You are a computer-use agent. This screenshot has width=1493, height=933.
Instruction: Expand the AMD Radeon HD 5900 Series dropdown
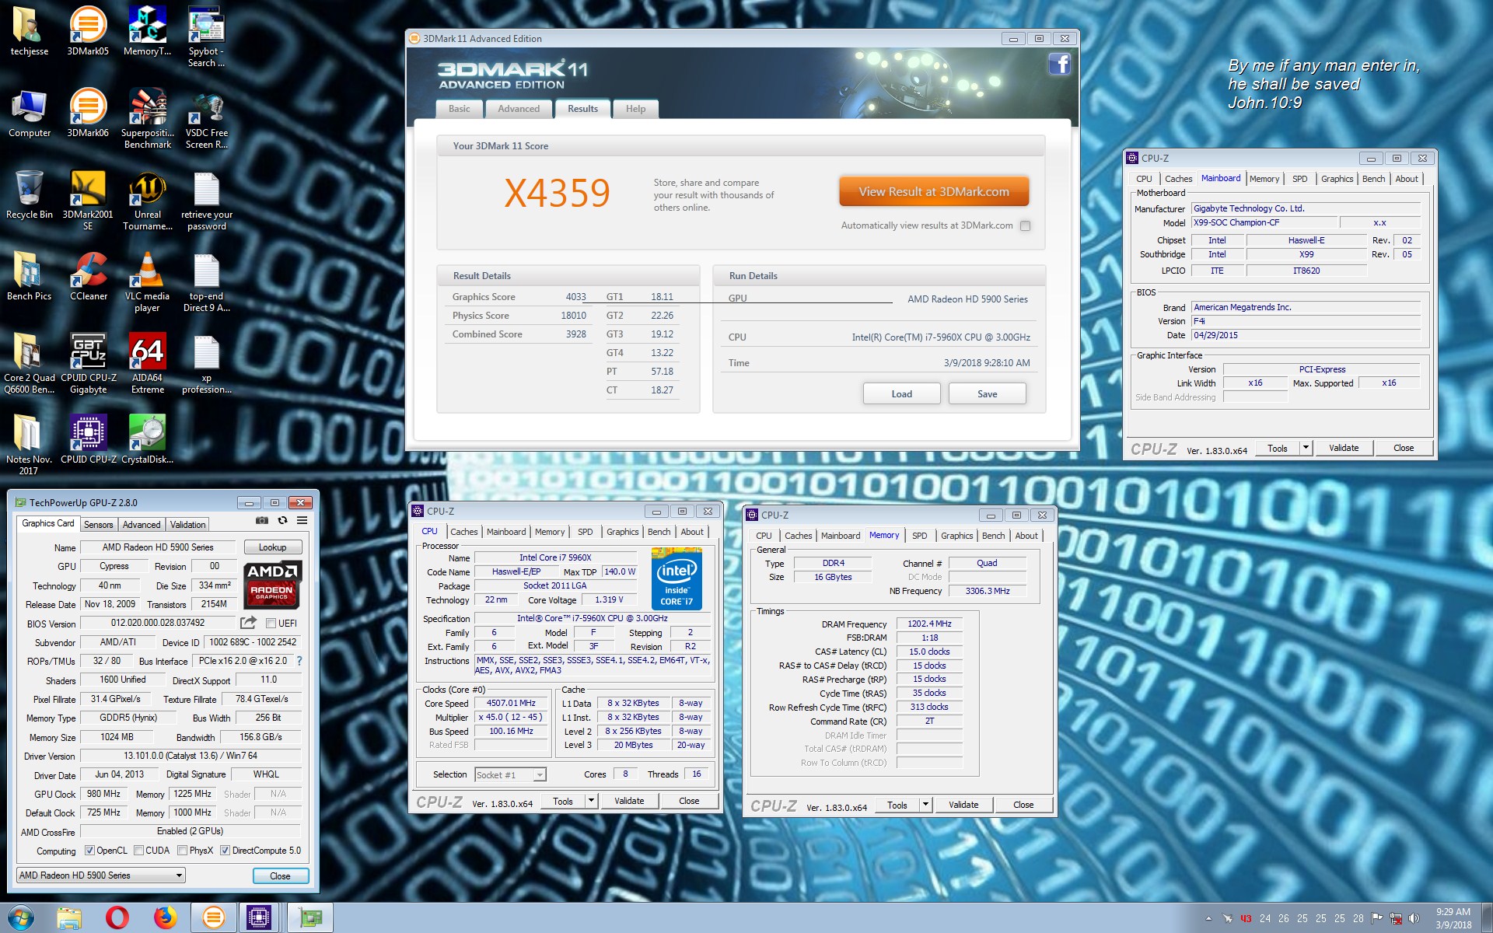pyautogui.click(x=101, y=875)
